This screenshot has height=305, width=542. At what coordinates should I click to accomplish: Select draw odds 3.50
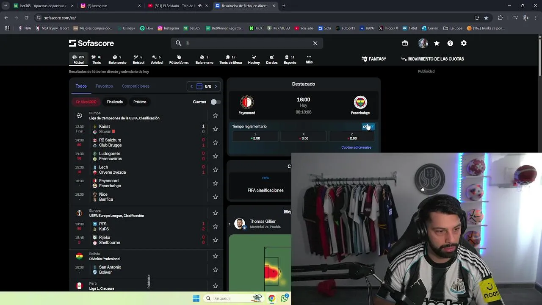tap(304, 136)
